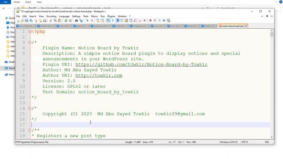Open Find with the binoculars icon
This screenshot has width=283, height=159.
pyautogui.click(x=76, y=21)
